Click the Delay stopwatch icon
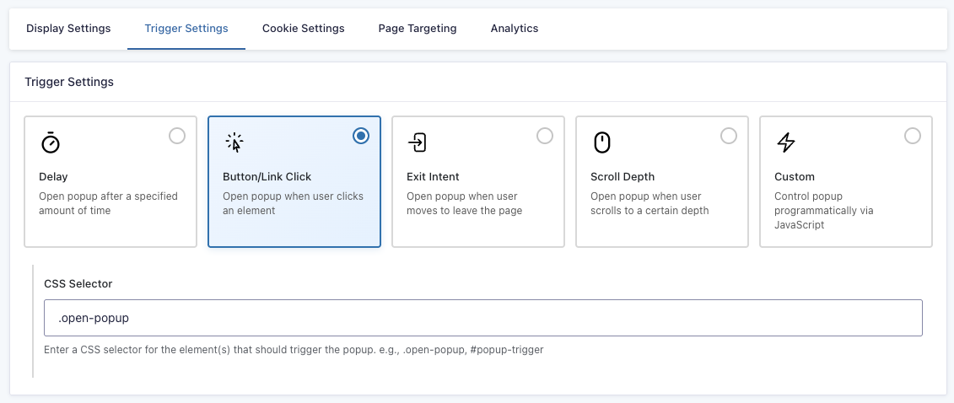 51,142
